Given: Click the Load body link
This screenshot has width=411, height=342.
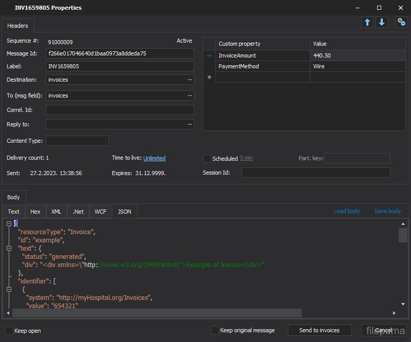Looking at the screenshot, I should 347,211.
